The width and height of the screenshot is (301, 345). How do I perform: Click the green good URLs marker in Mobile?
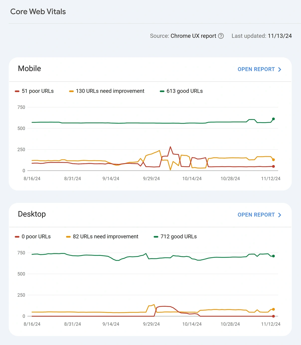[162, 91]
